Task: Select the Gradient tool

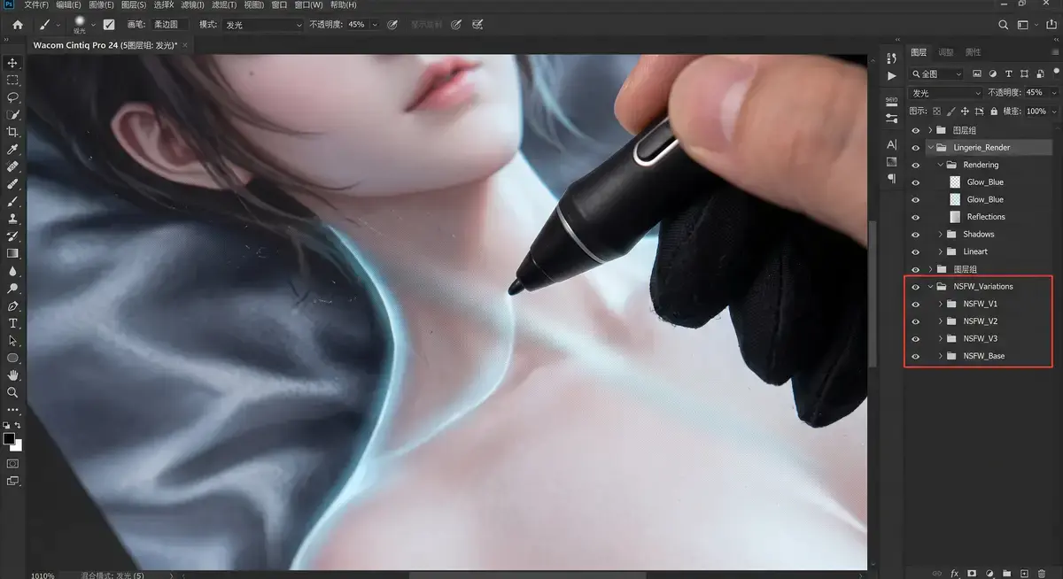Action: 12,253
